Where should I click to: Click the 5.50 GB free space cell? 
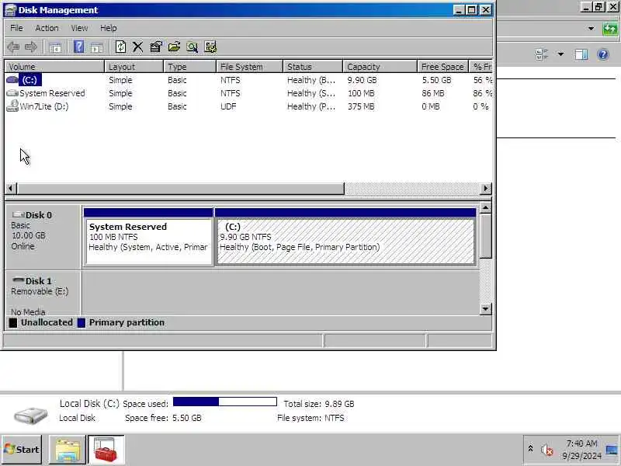point(436,80)
